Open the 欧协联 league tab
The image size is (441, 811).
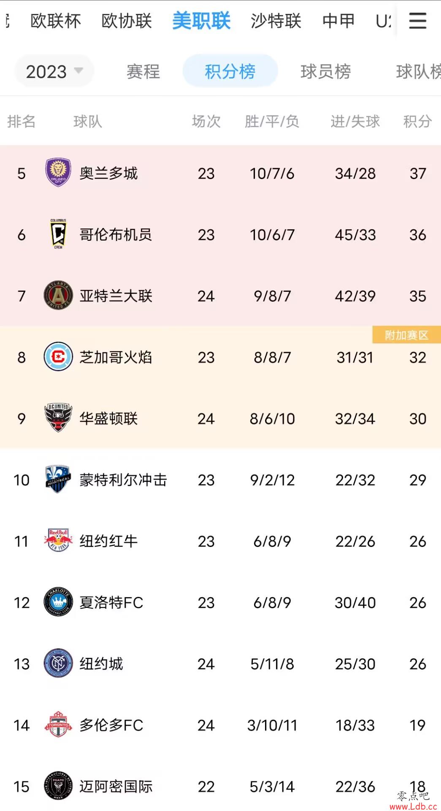(127, 21)
